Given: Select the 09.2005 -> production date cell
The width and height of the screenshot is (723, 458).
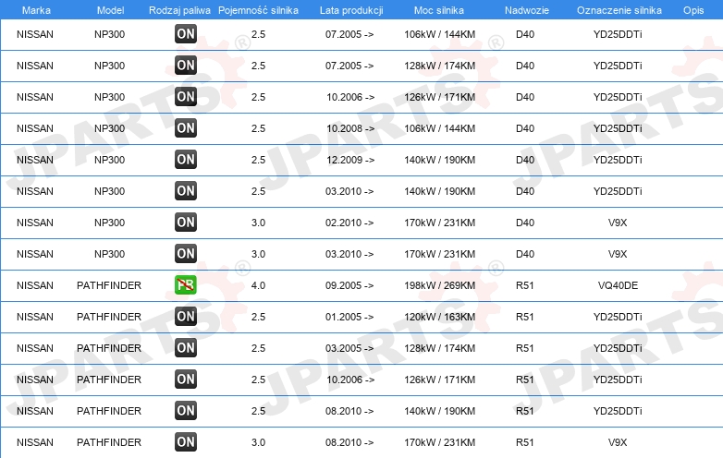Looking at the screenshot, I should pos(349,285).
